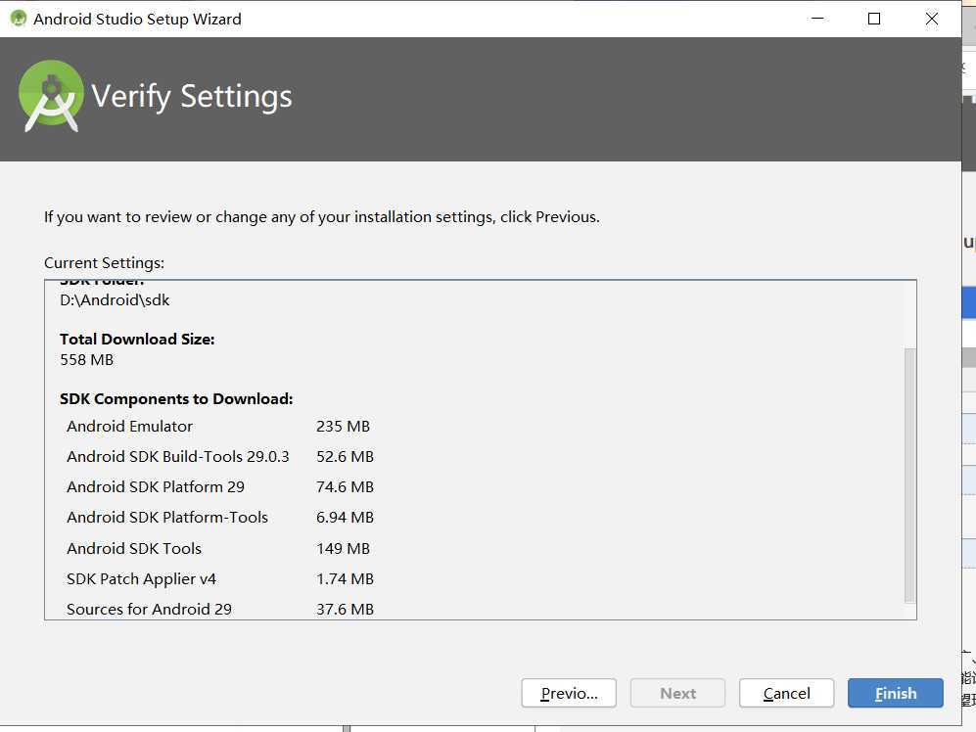Click the Android Studio icon in title bar
This screenshot has width=976, height=732.
click(19, 19)
